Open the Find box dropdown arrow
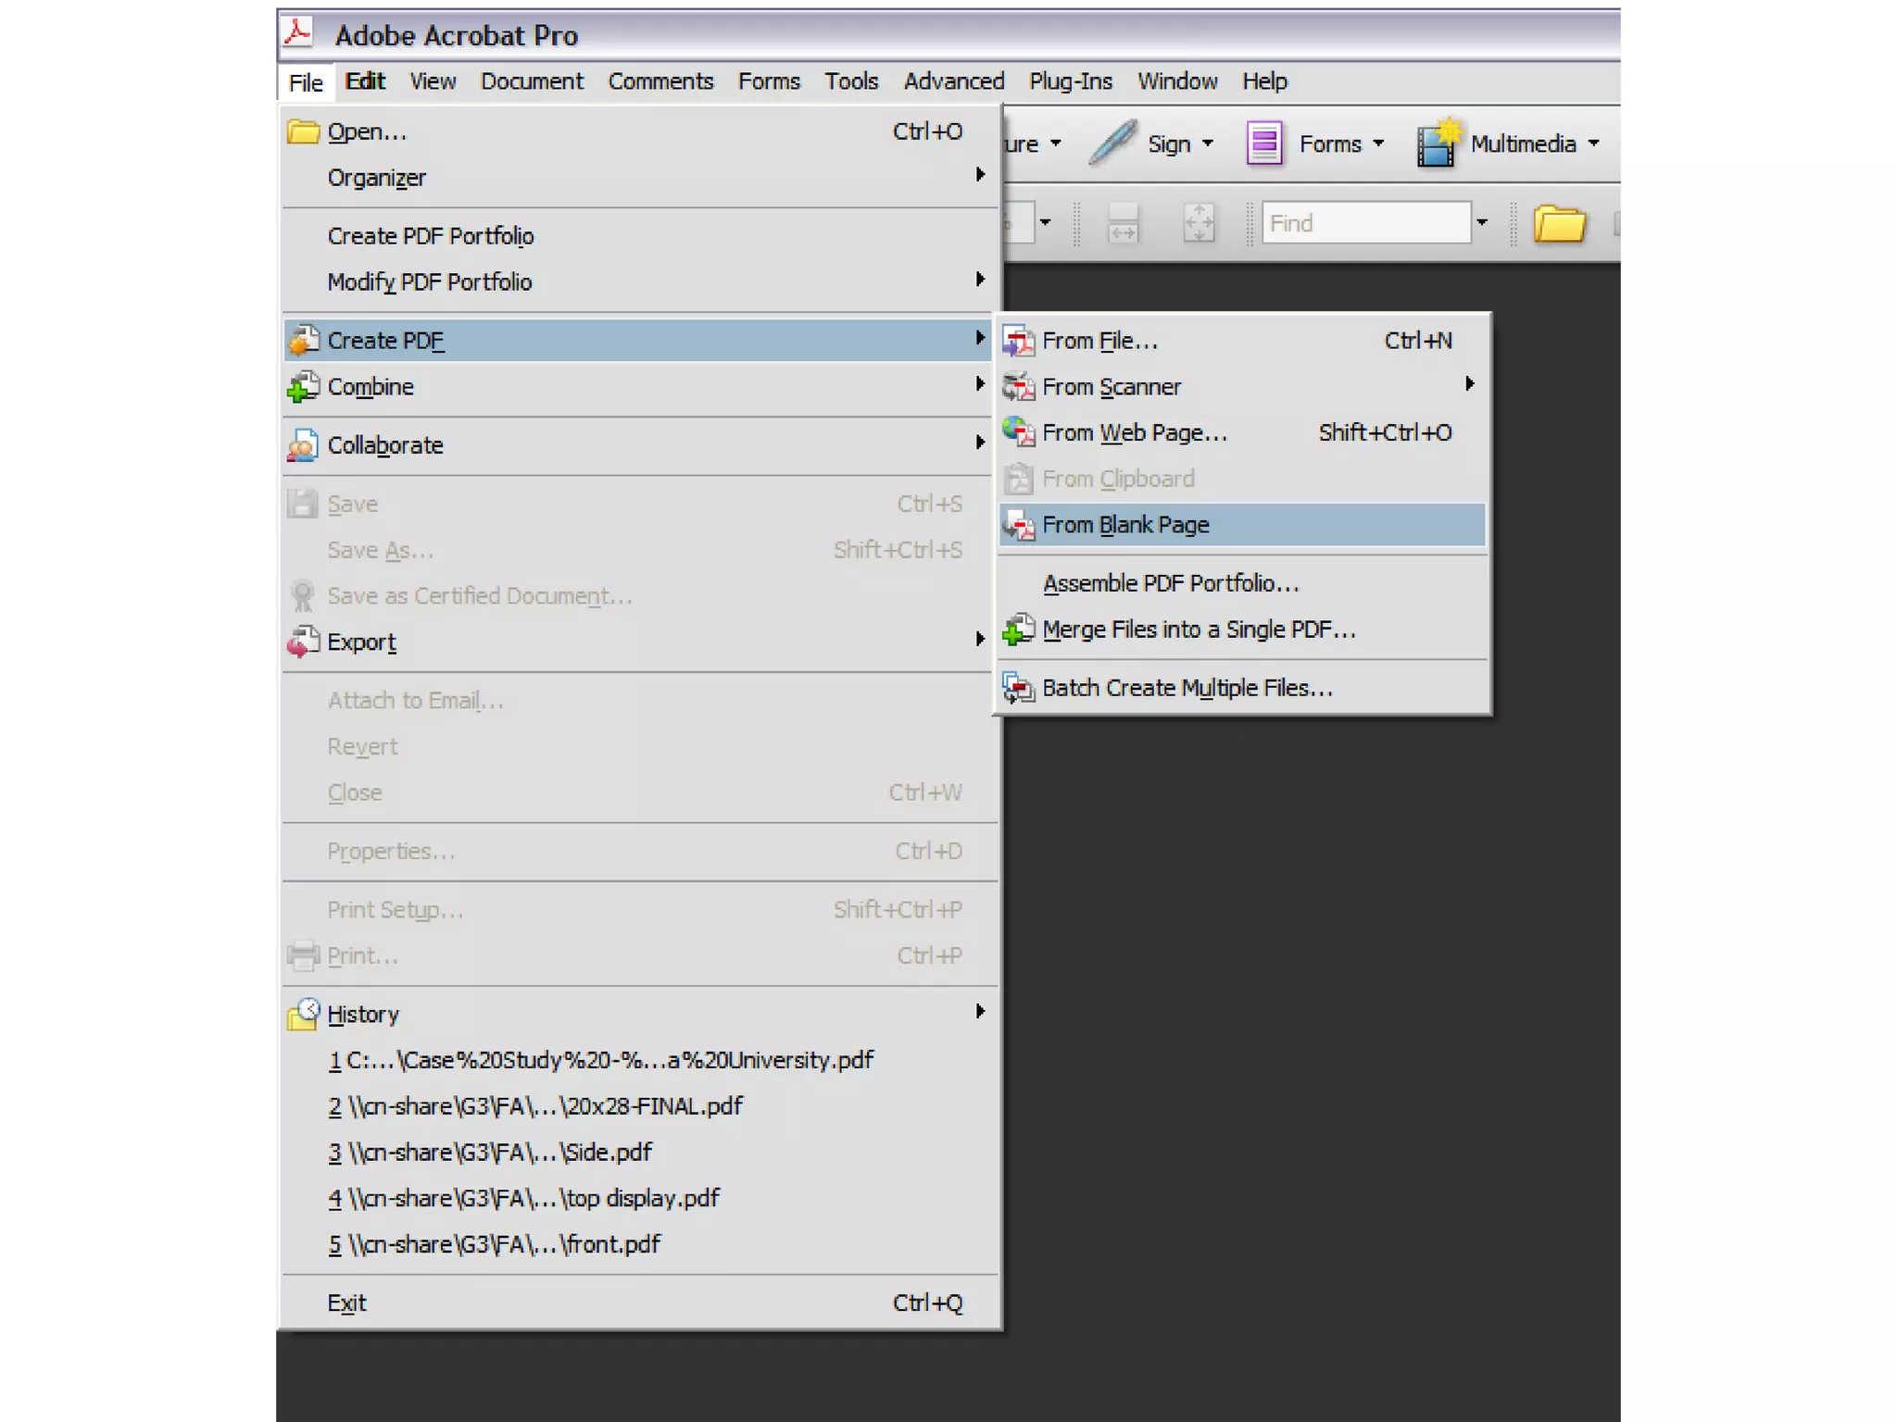 coord(1482,223)
